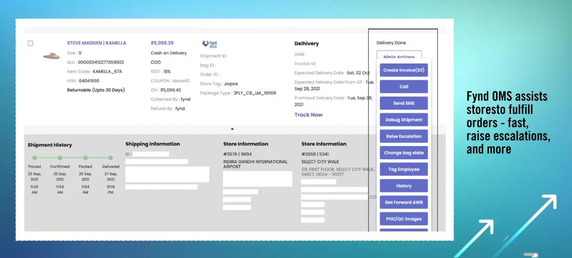The width and height of the screenshot is (572, 258).
Task: Select Change bag state action
Action: click(x=404, y=153)
